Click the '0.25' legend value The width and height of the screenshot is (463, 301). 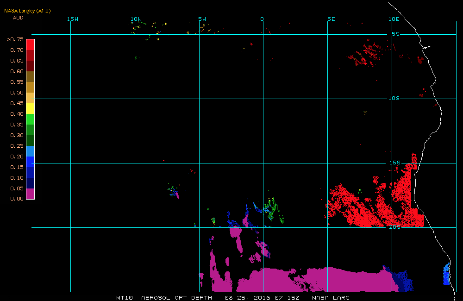pos(17,146)
